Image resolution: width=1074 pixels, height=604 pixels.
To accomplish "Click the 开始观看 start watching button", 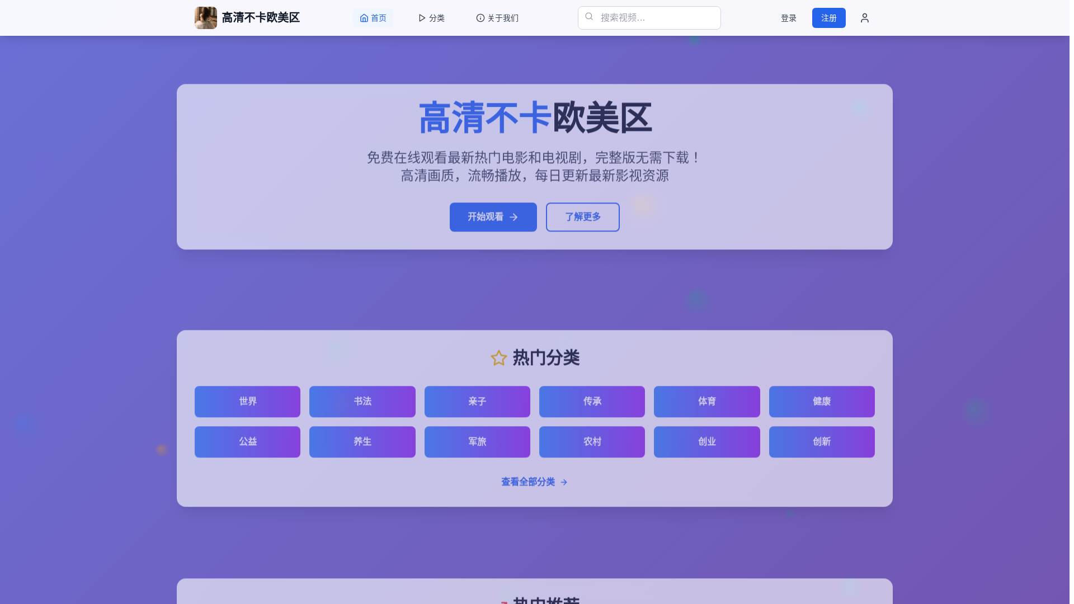I will (x=493, y=217).
